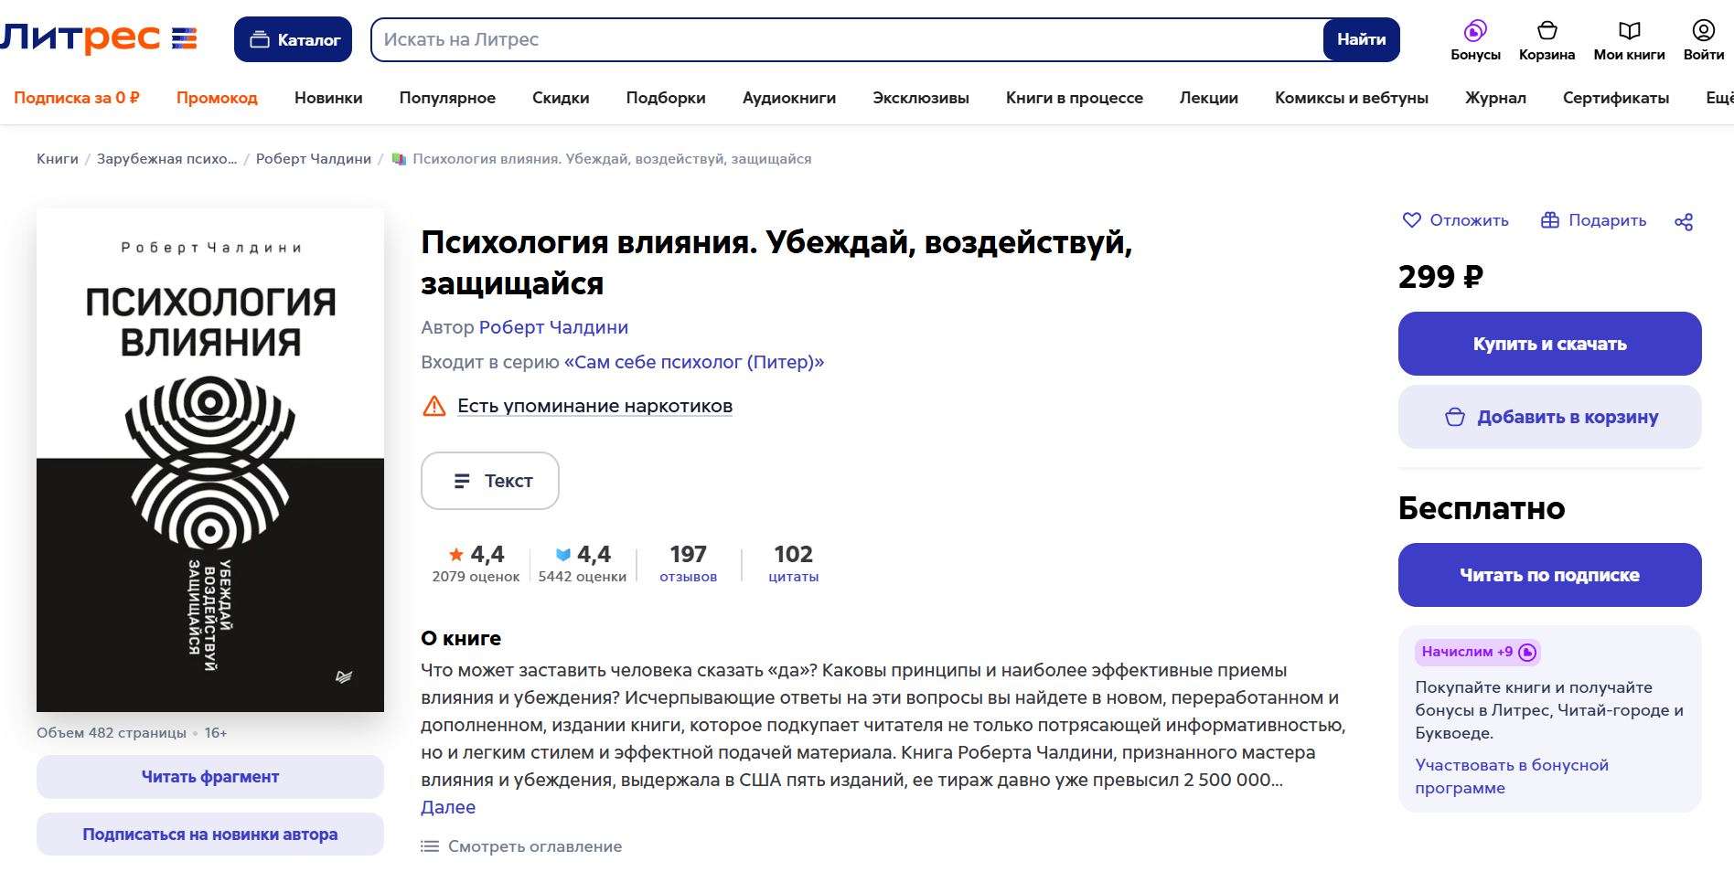Click the drug mention warning triangle icon

tap(433, 406)
